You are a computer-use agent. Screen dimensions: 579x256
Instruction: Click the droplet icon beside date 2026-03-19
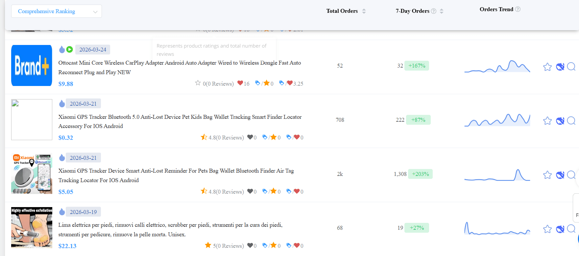coord(62,212)
